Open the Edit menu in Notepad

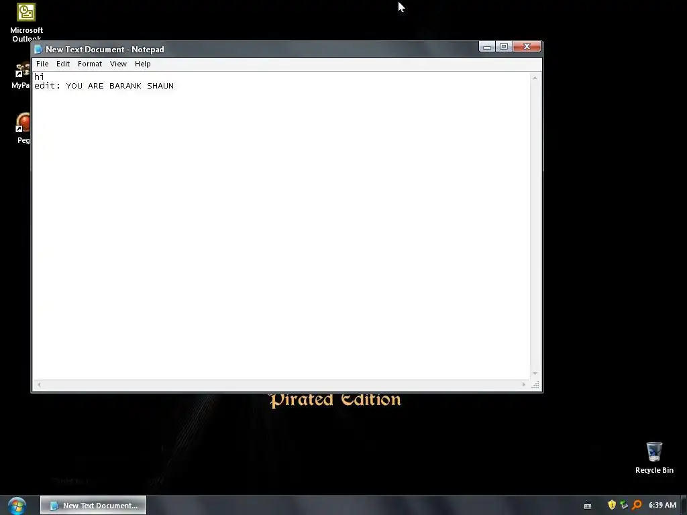(63, 64)
